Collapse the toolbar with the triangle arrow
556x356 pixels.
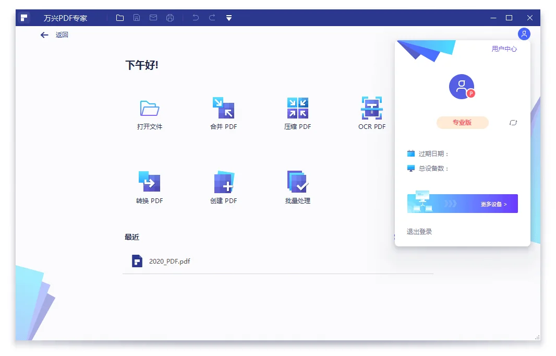[x=228, y=17]
